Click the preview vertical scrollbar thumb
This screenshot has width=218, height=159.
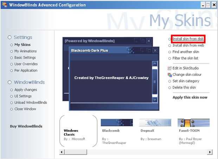tap(155, 82)
